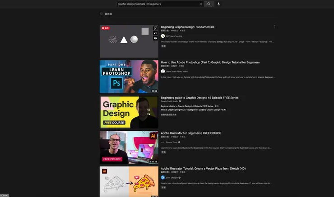Click the Illustrator course description snippet

[x=216, y=148]
